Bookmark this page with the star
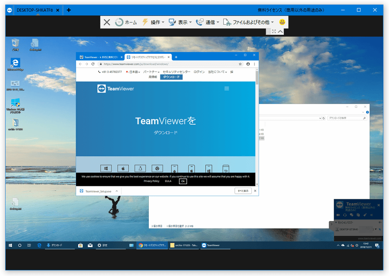 [x=240, y=64]
